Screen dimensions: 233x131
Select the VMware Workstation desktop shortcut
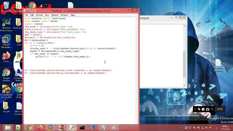point(6,41)
